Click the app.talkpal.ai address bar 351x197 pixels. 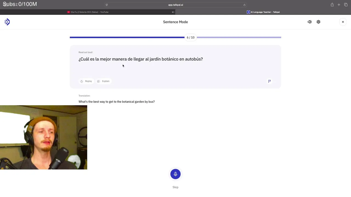coord(175,5)
